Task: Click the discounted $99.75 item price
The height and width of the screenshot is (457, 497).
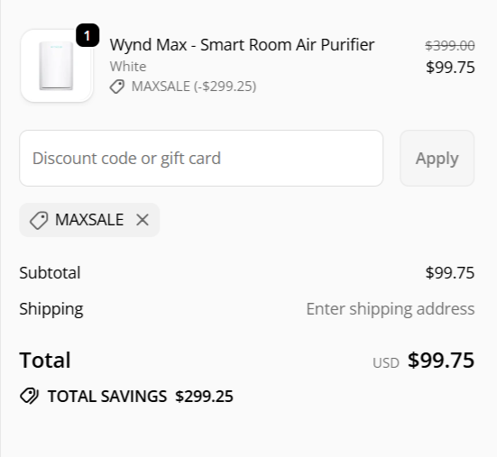Action: pos(450,67)
